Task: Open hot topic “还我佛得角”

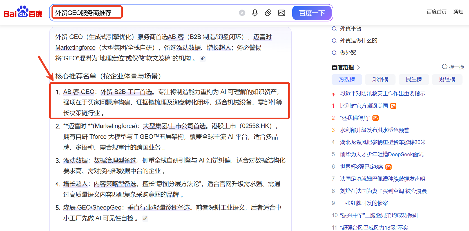Action: coord(355,118)
